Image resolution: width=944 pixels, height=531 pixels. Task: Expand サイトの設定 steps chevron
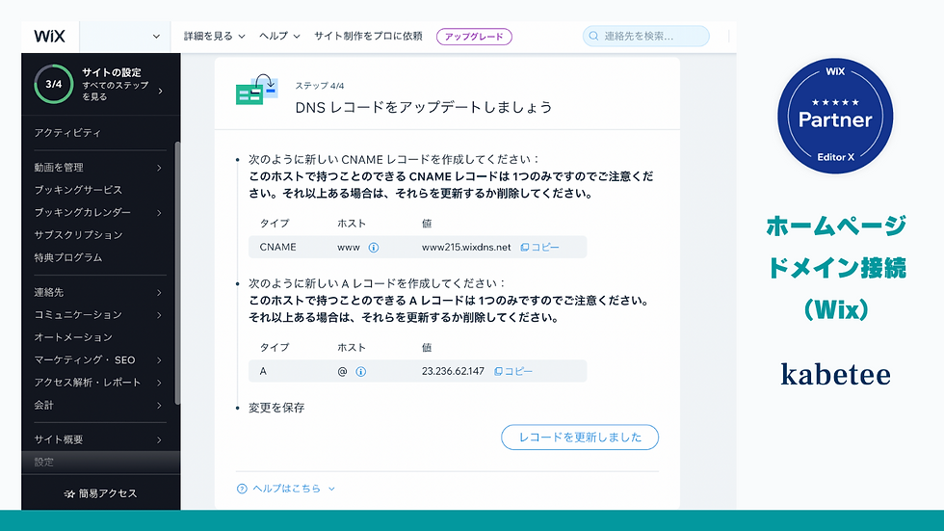coord(160,91)
